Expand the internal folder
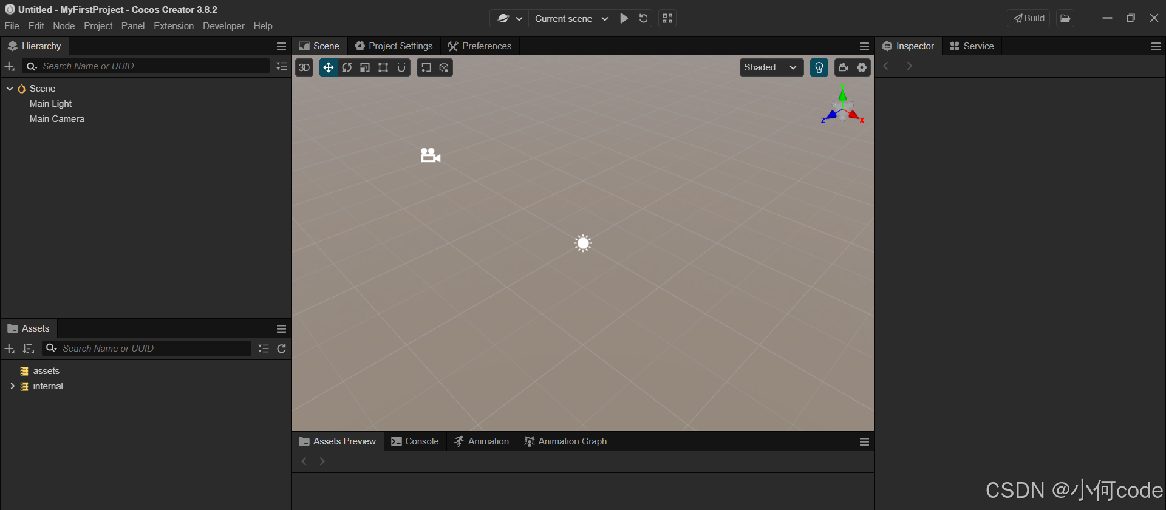This screenshot has height=510, width=1166. 12,386
